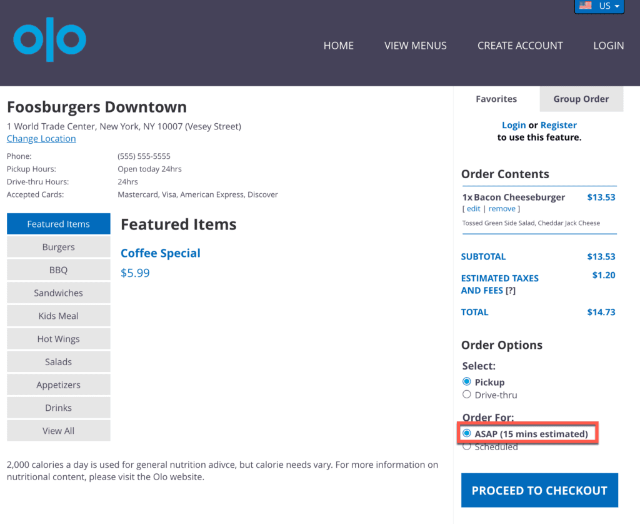Select the Pickup option

467,381
